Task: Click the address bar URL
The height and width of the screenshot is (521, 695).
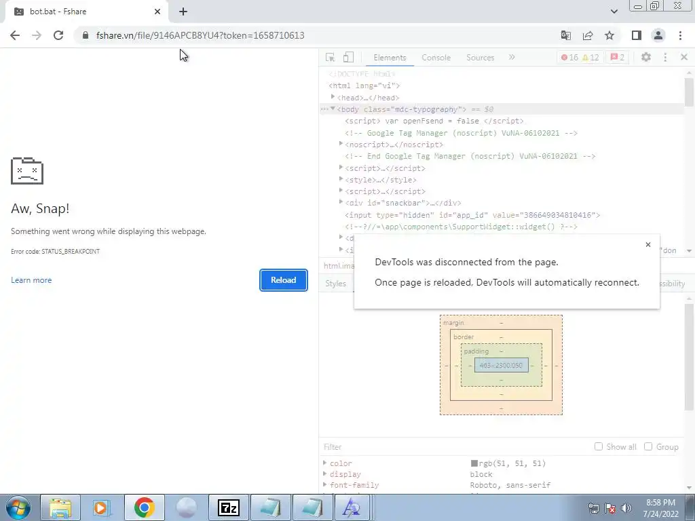Action: pyautogui.click(x=200, y=35)
